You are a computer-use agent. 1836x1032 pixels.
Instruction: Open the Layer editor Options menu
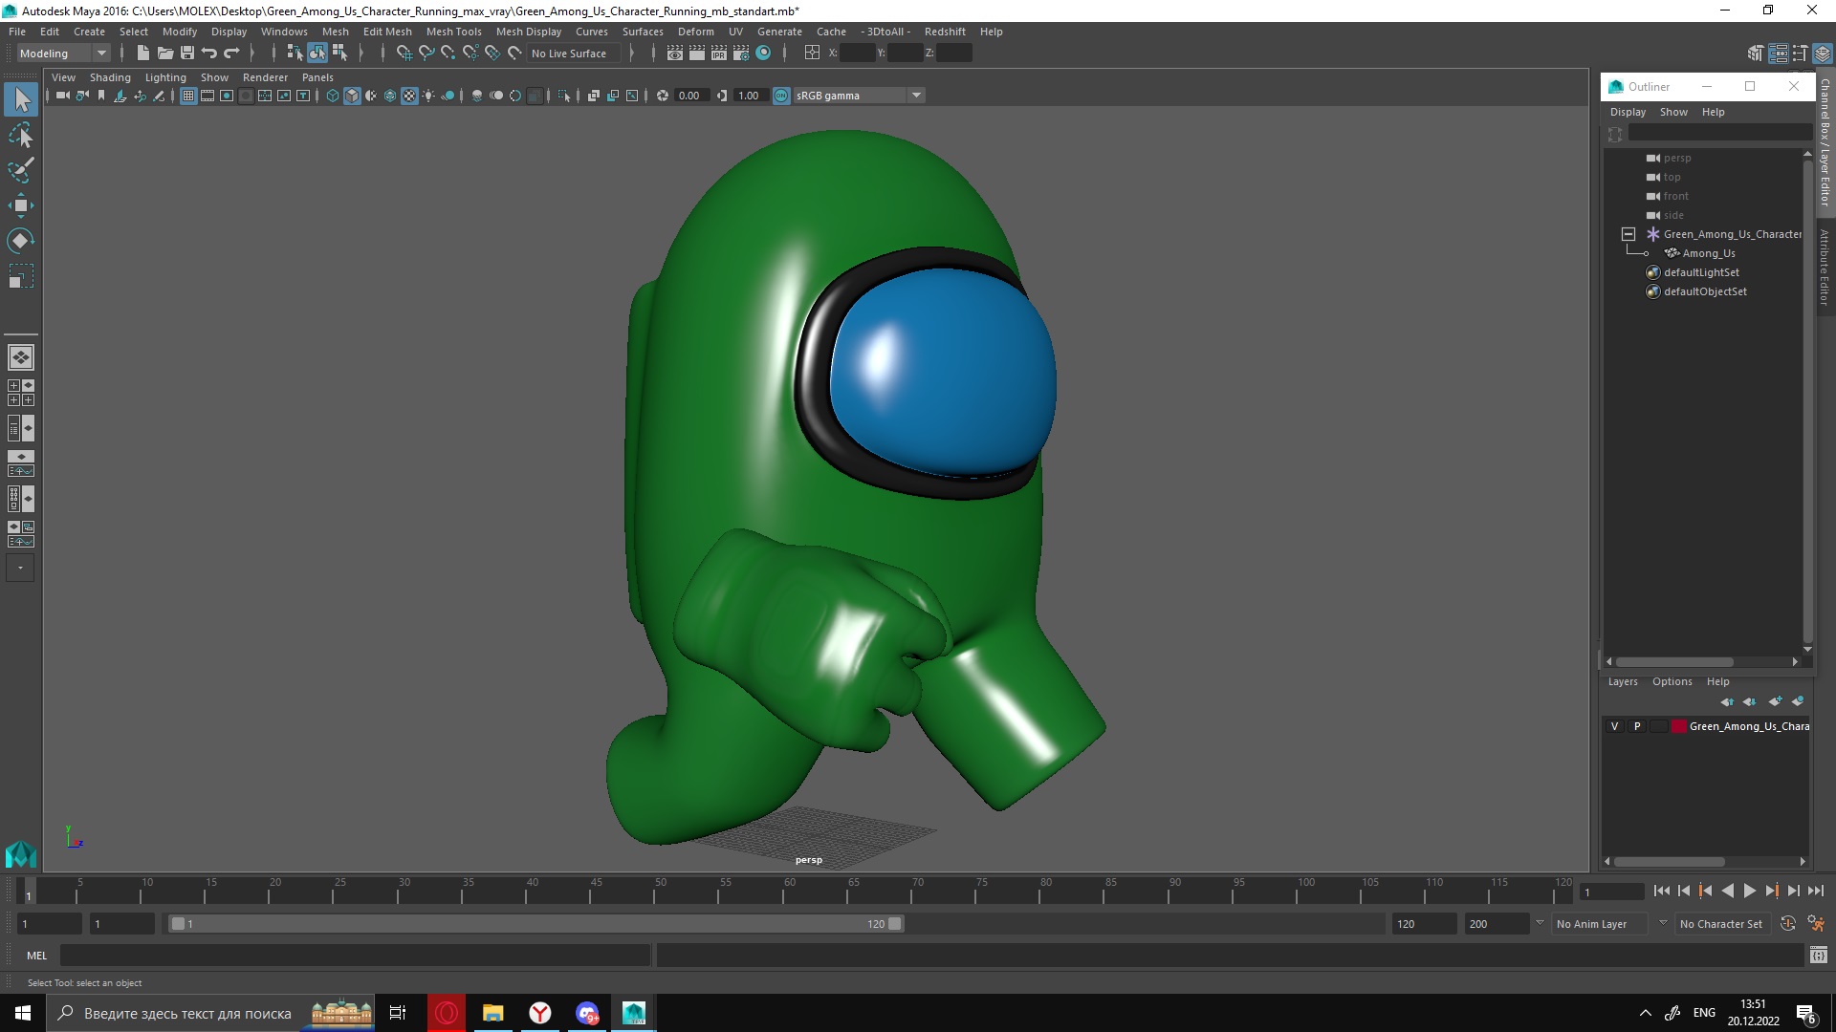click(x=1672, y=681)
